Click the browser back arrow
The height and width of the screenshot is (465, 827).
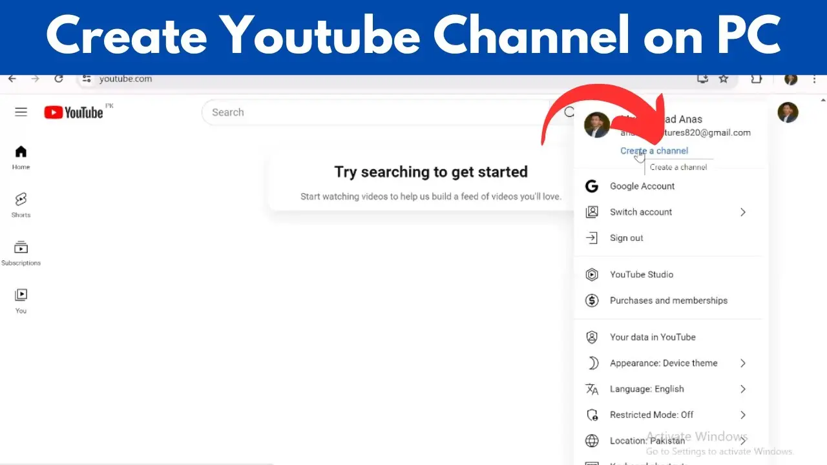[12, 79]
